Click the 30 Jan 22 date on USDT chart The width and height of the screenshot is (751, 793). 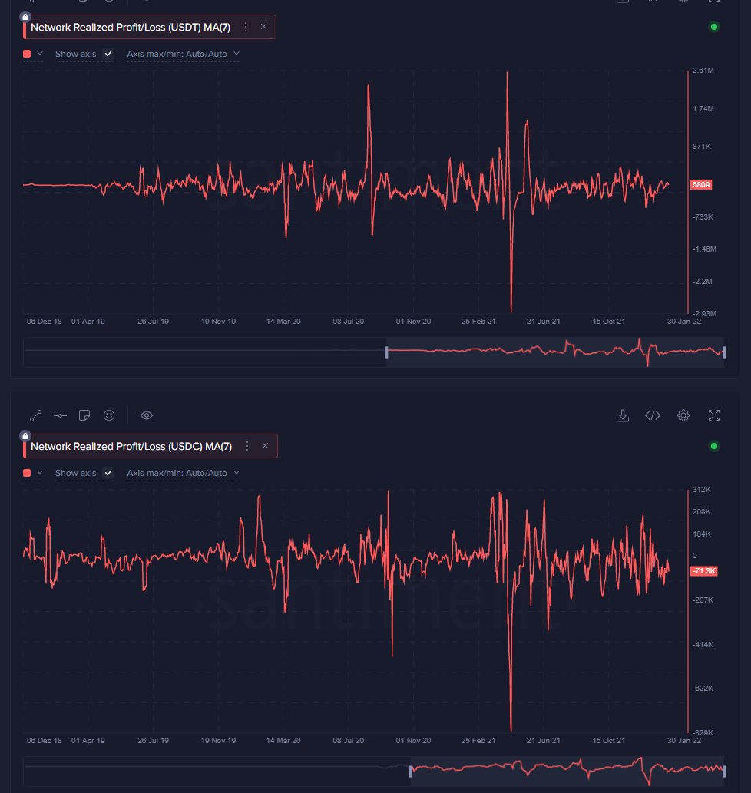point(683,321)
